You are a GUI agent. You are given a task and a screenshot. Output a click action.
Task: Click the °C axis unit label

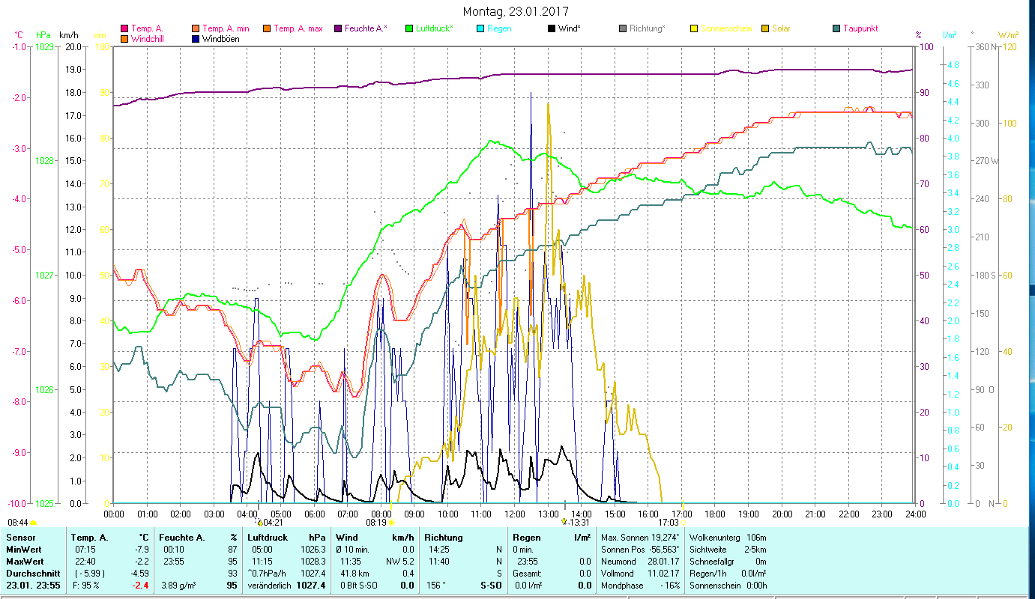coord(19,35)
